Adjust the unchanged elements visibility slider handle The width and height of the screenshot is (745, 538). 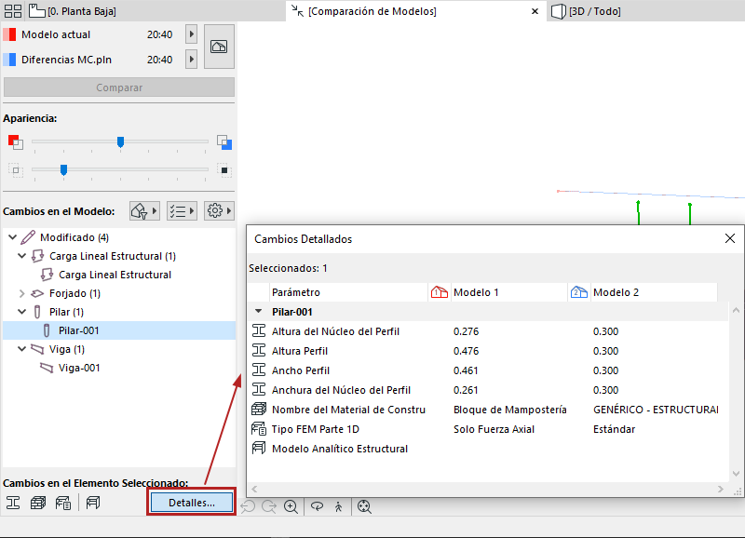point(63,169)
